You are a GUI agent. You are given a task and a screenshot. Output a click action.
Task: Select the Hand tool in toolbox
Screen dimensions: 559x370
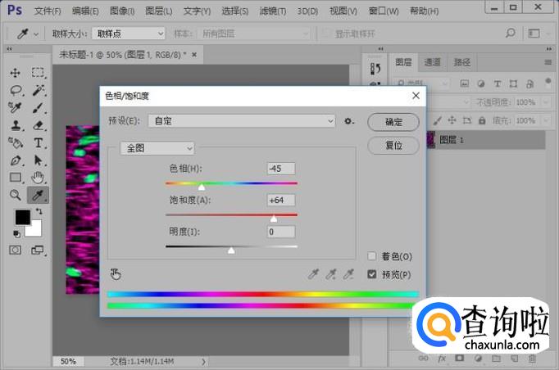(x=38, y=177)
